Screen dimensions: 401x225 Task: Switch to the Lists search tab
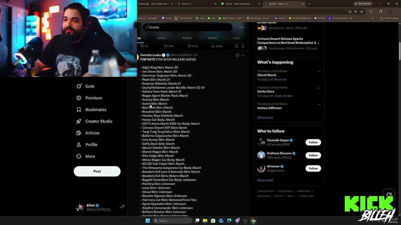pyautogui.click(x=236, y=38)
